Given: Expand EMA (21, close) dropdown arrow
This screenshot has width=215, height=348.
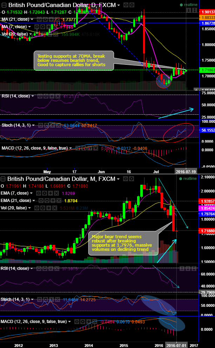Looking at the screenshot, I should pyautogui.click(x=34, y=201).
